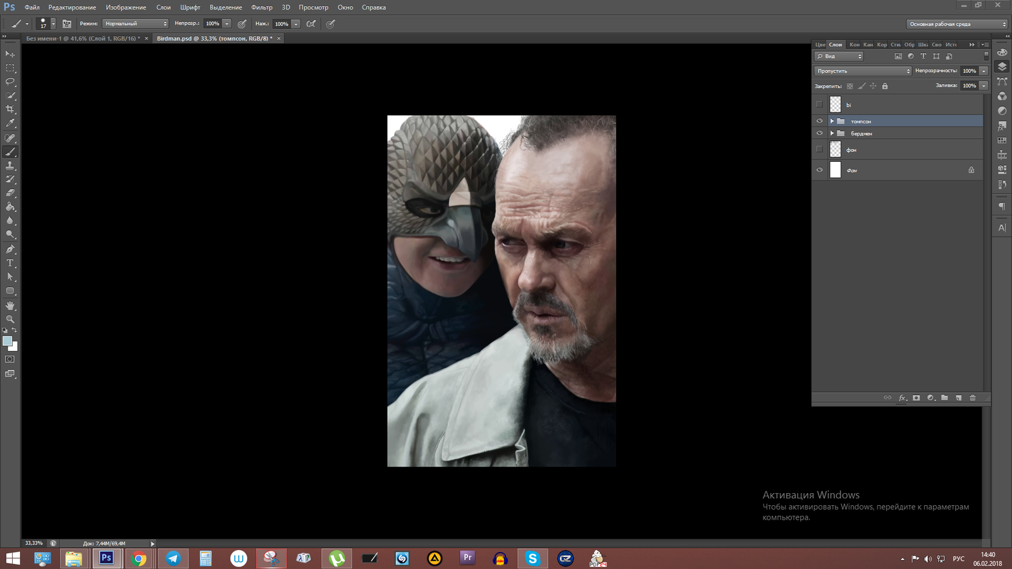Toggle lock image pixels
The width and height of the screenshot is (1012, 569).
[861, 86]
